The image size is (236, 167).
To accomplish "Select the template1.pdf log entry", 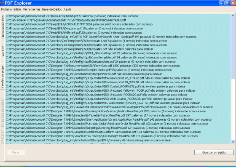I will pos(86,41).
